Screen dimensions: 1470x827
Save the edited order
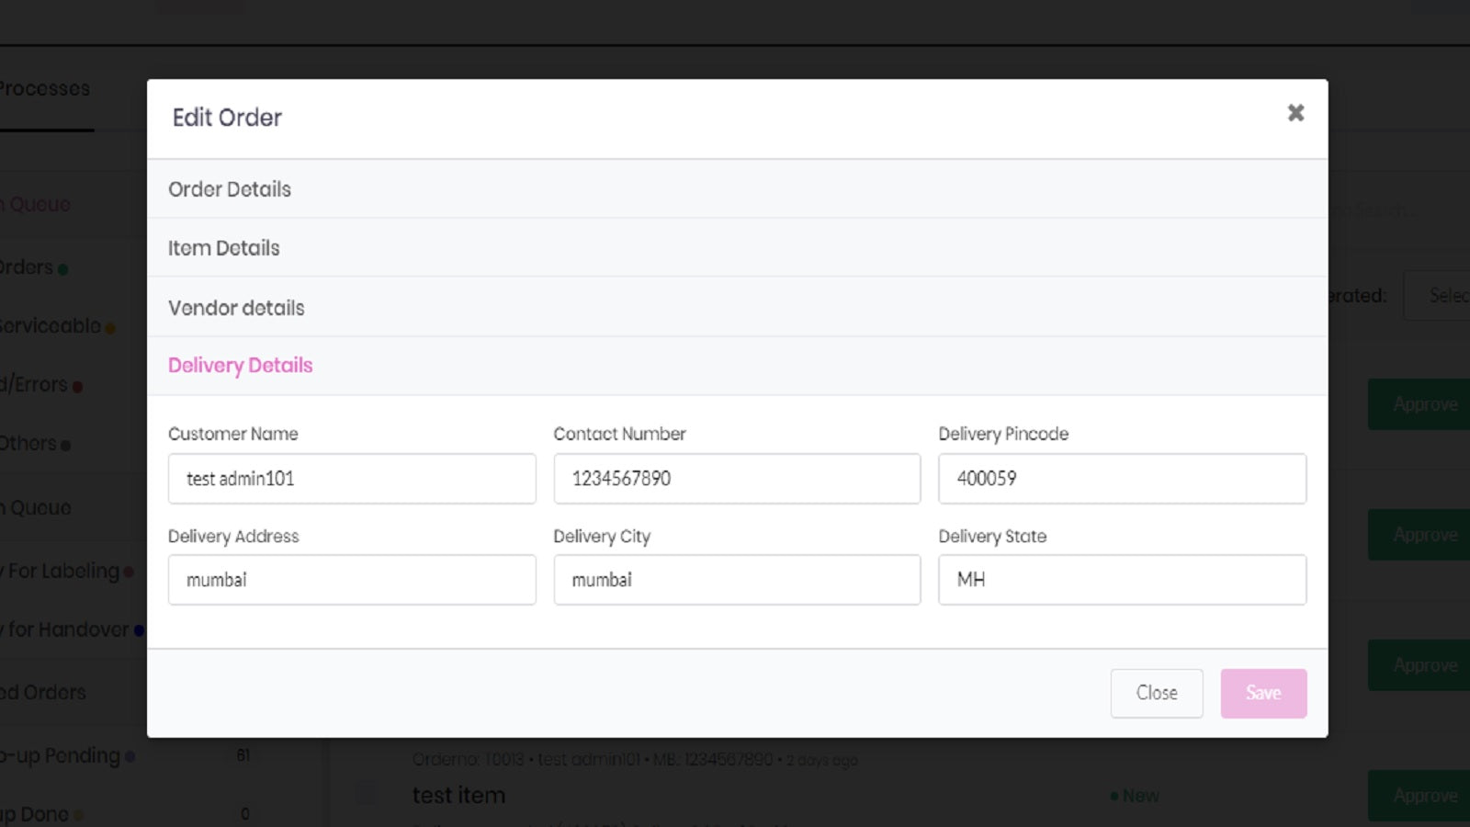1263,693
